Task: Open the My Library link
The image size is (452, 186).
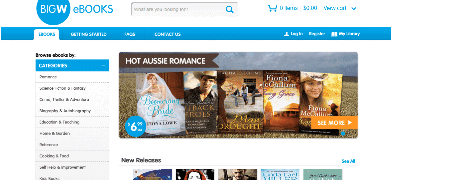Action: [349, 34]
